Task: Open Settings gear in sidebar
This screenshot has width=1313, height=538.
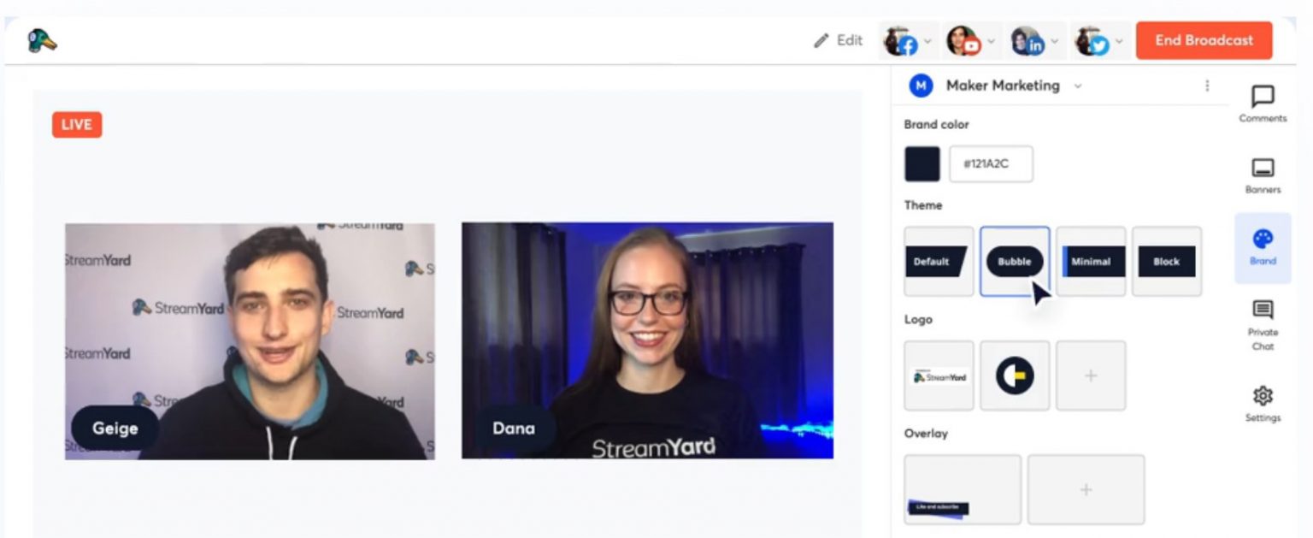Action: 1263,403
